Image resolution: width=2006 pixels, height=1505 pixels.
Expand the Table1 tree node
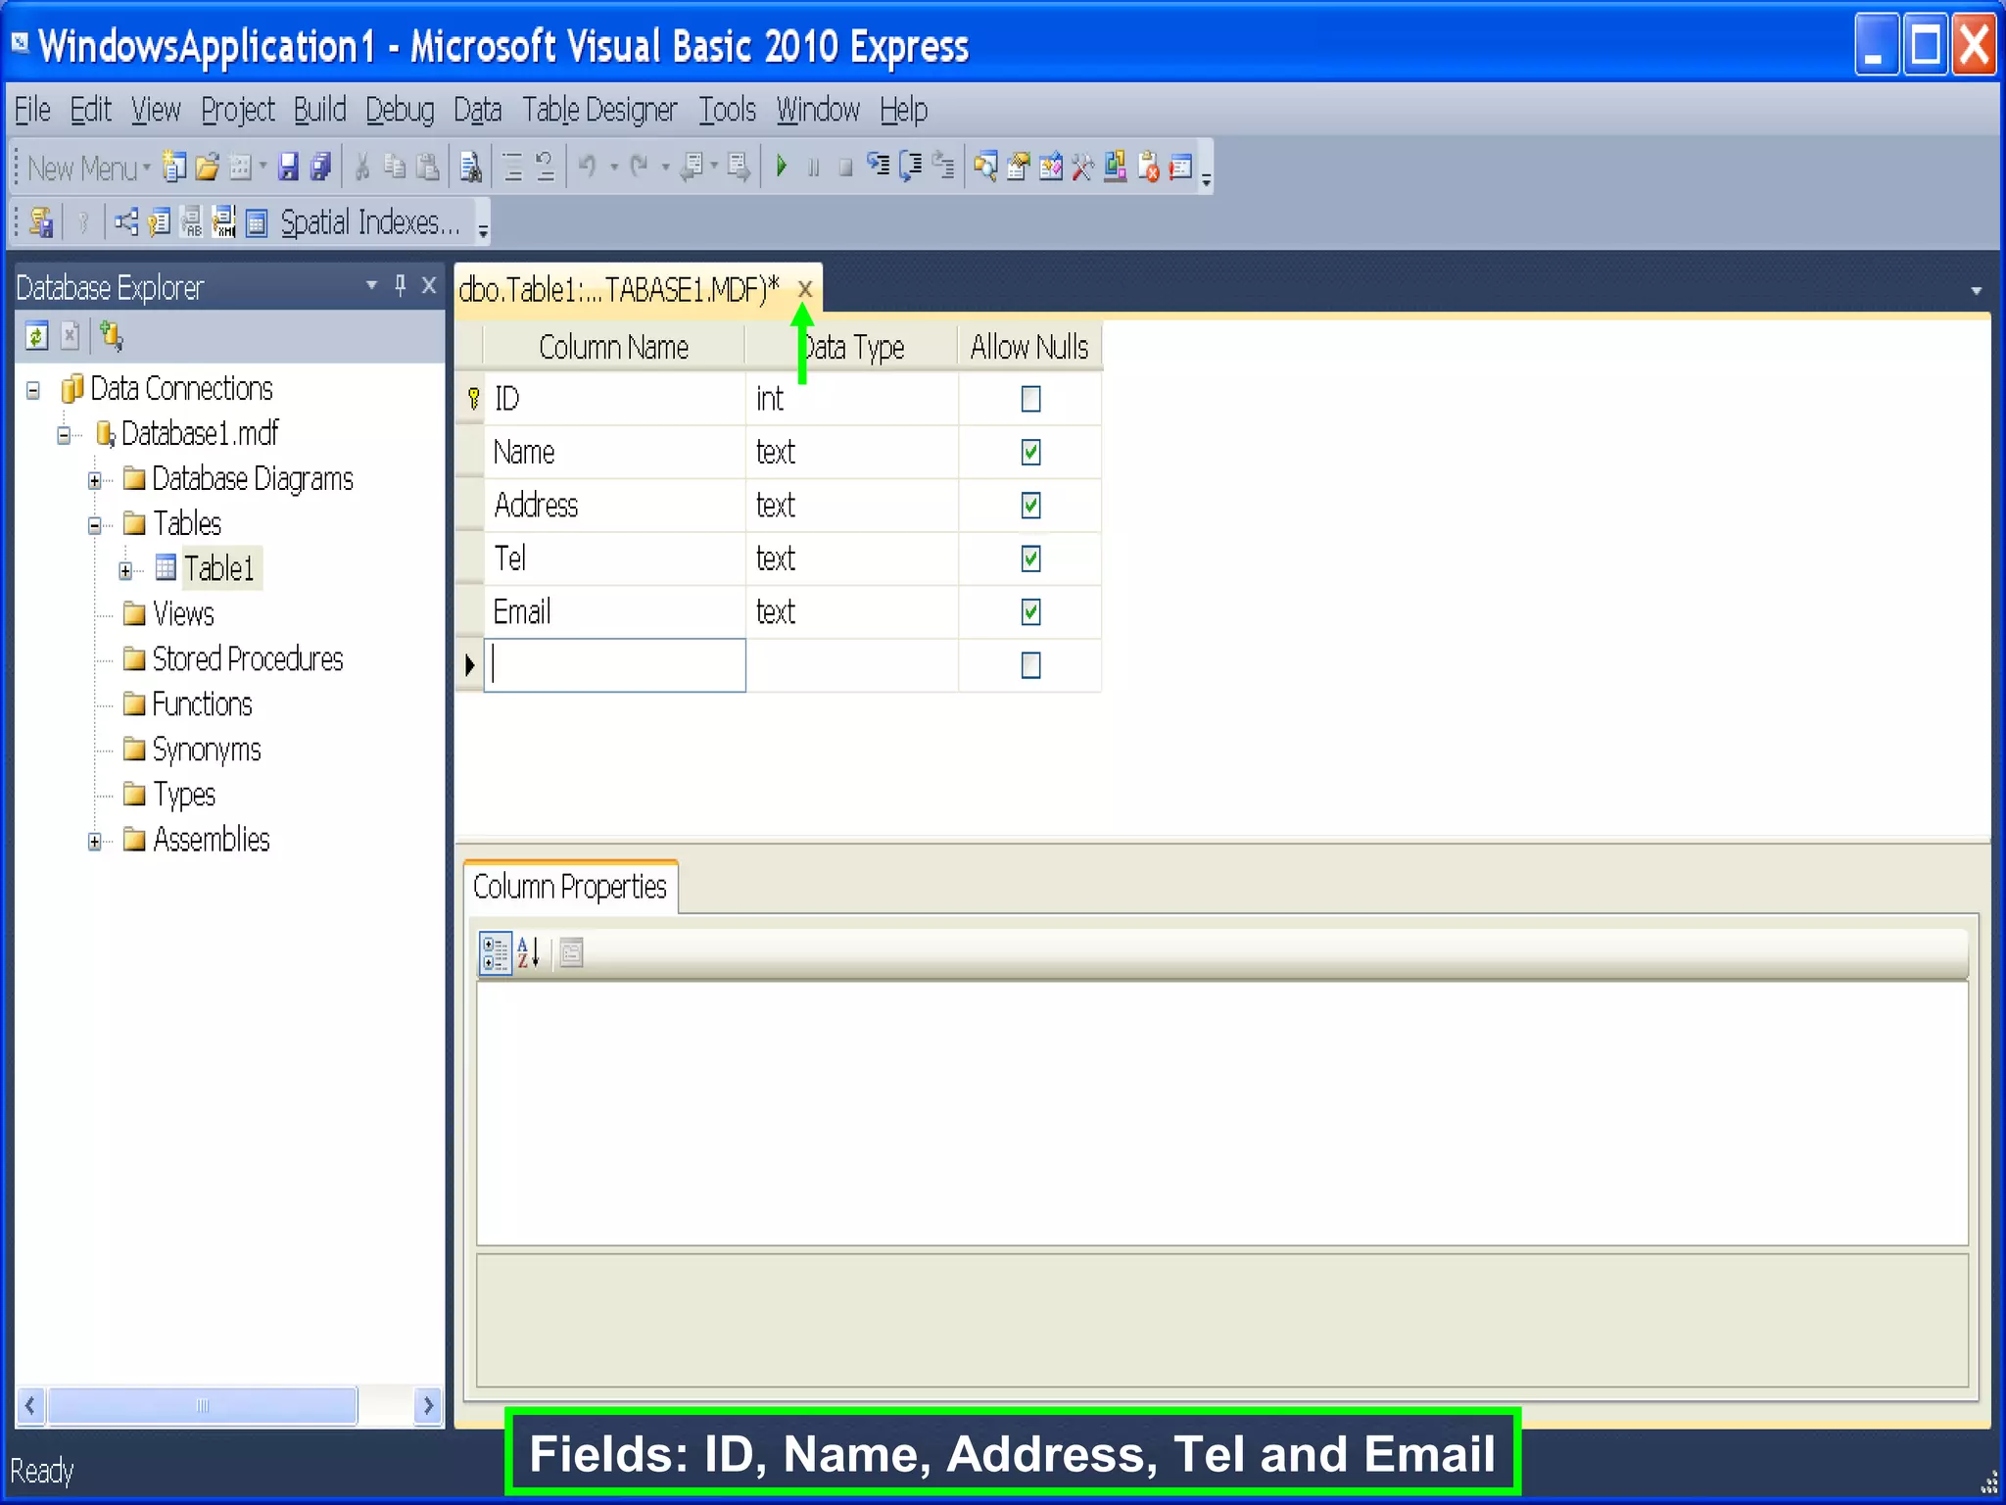(x=125, y=570)
